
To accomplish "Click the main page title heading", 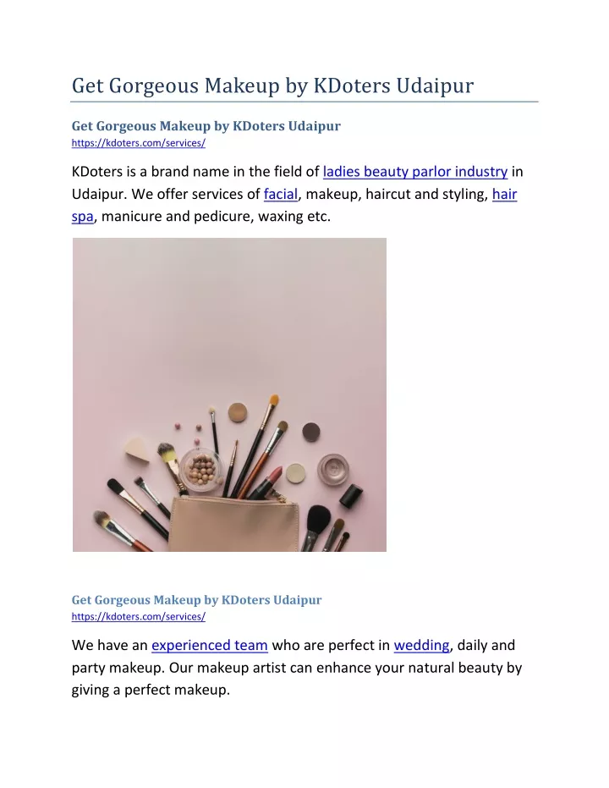I will (x=272, y=85).
